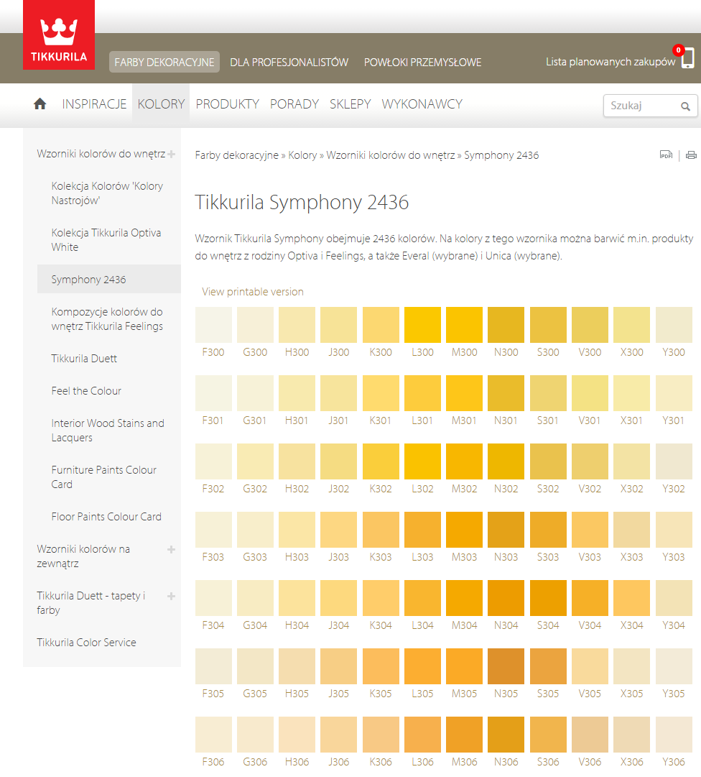The image size is (701, 777).
Task: Pick the X303 color swatch
Action: pos(632,530)
